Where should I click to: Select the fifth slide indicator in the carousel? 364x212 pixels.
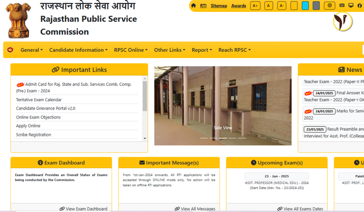tap(242, 138)
